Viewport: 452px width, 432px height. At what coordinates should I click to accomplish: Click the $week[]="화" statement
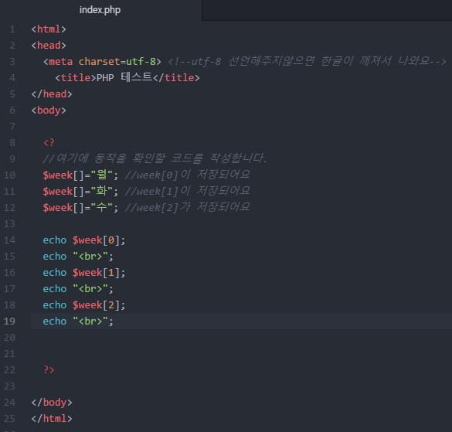(80, 191)
